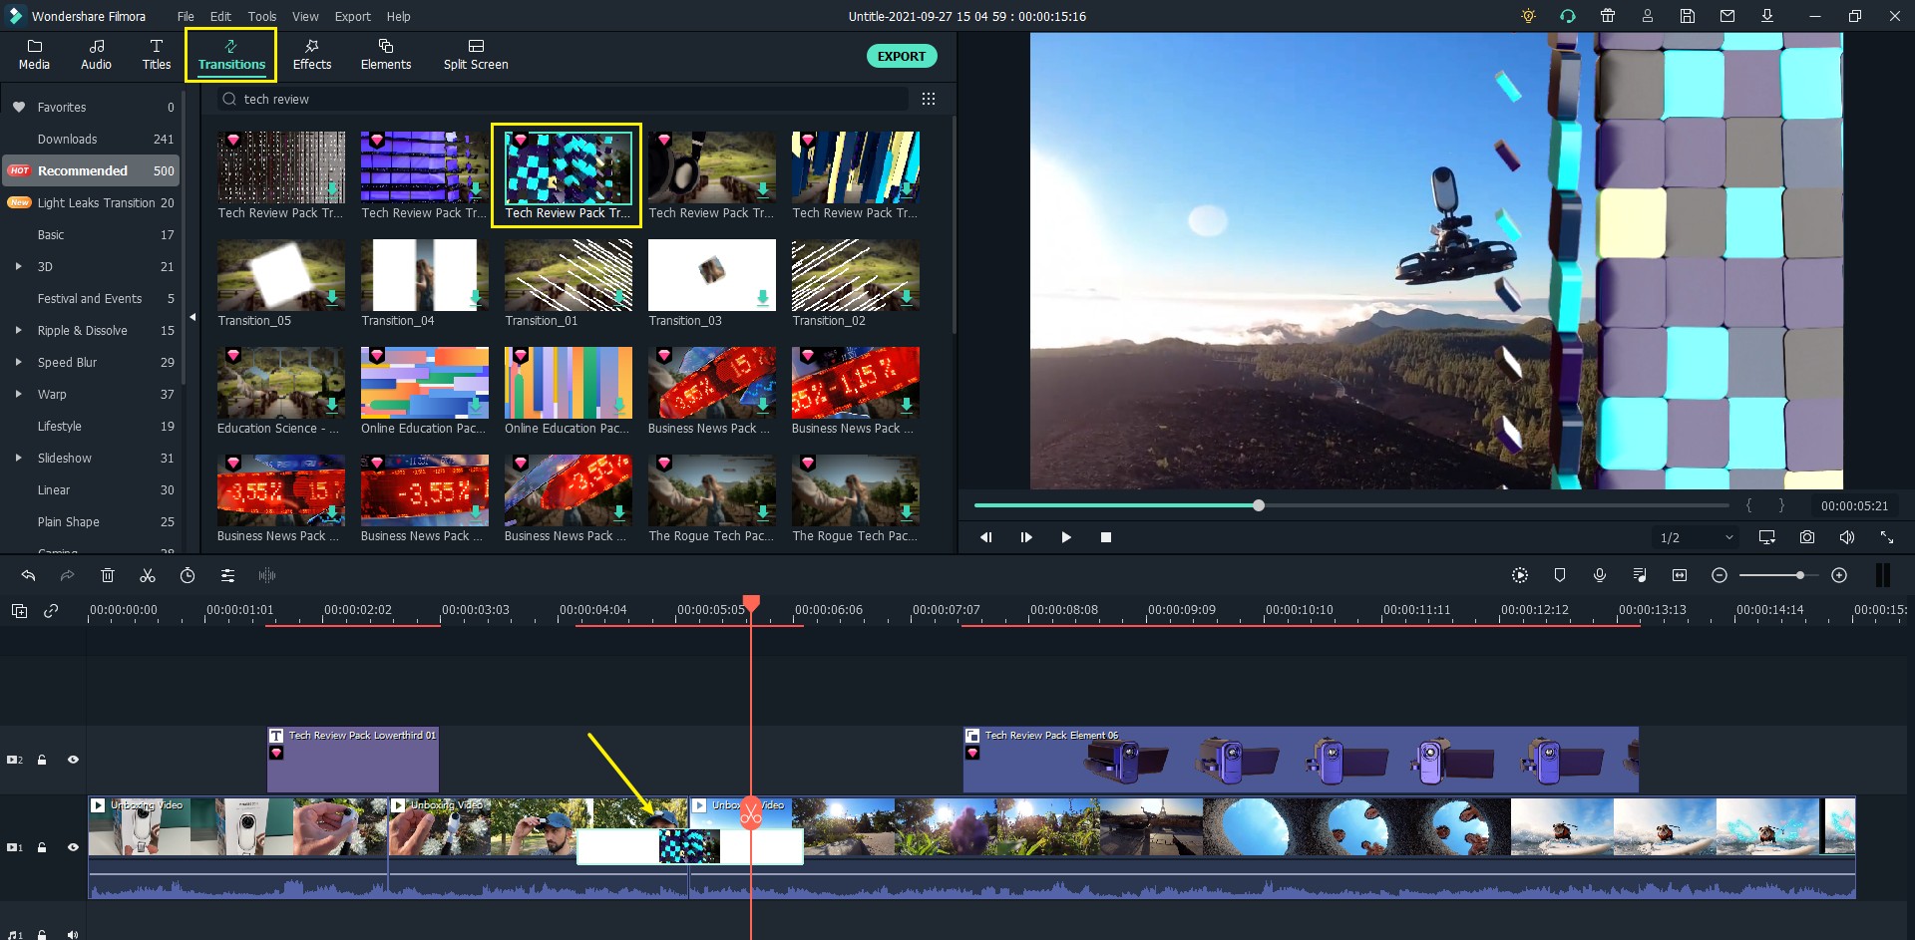Viewport: 1915px width, 940px height.
Task: Select Tech Review Pack Lowerthird 01 clip
Action: click(353, 760)
